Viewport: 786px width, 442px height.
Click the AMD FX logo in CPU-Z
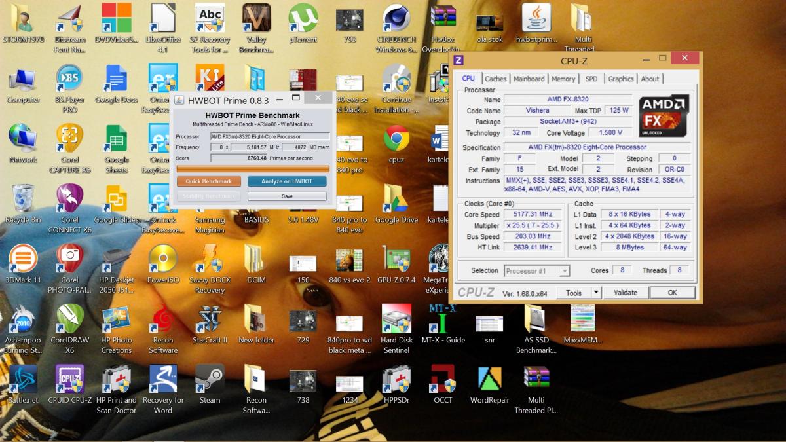coord(664,115)
